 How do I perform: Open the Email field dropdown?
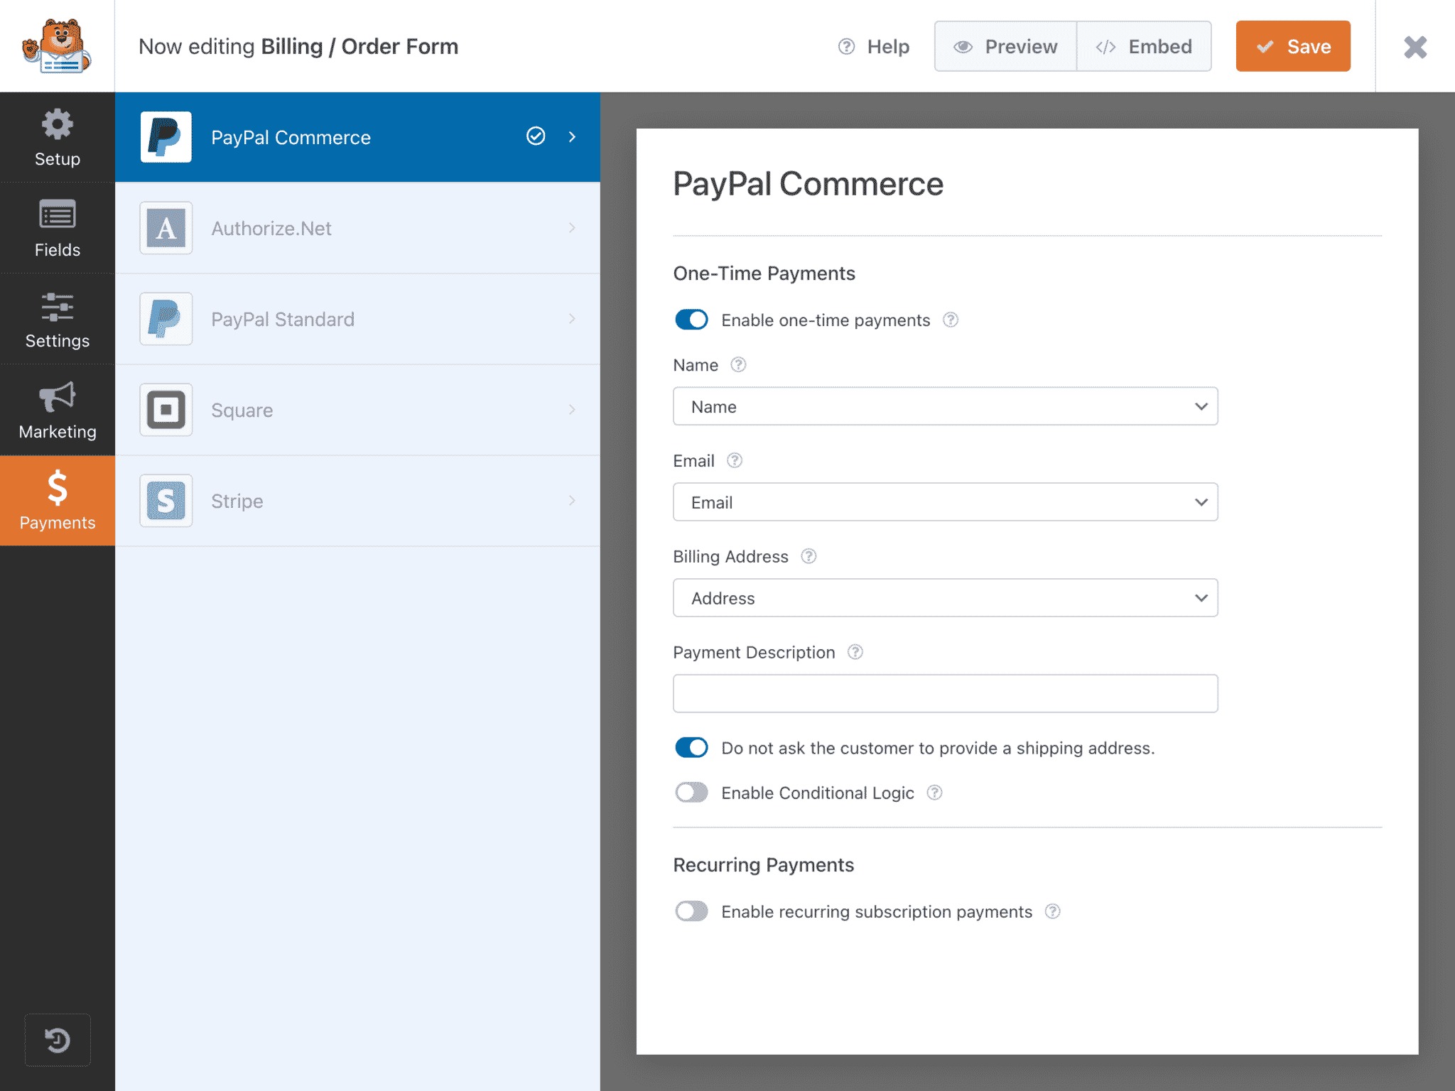coord(945,502)
